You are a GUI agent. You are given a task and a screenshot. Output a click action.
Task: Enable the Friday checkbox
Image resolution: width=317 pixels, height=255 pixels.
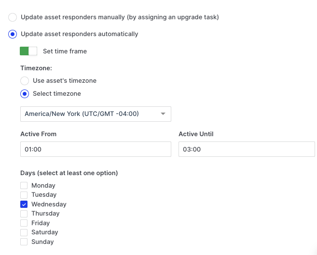coord(24,223)
